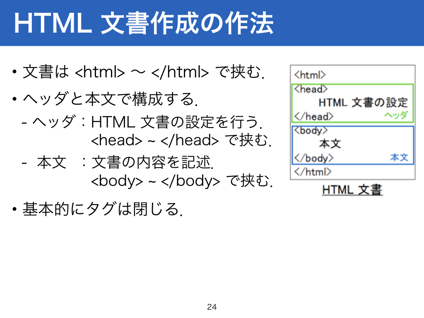Click the line "<head> ~ </head> で挟む."
Image resolution: width=424 pixels, height=318 pixels.
click(181, 140)
